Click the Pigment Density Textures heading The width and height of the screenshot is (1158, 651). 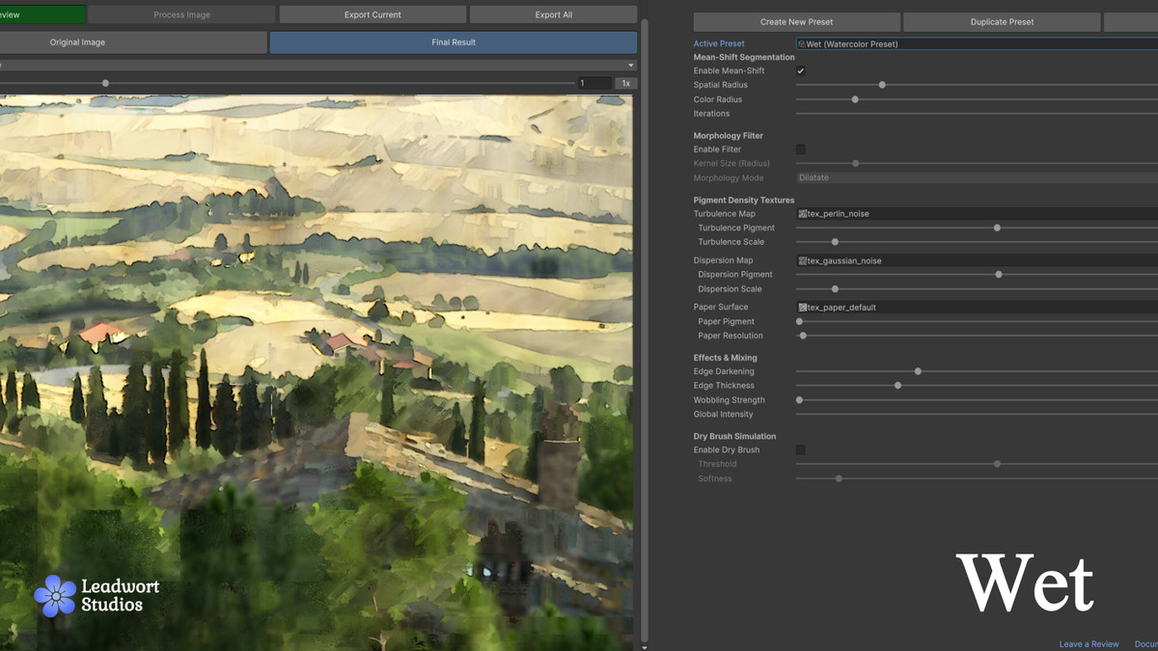click(744, 201)
